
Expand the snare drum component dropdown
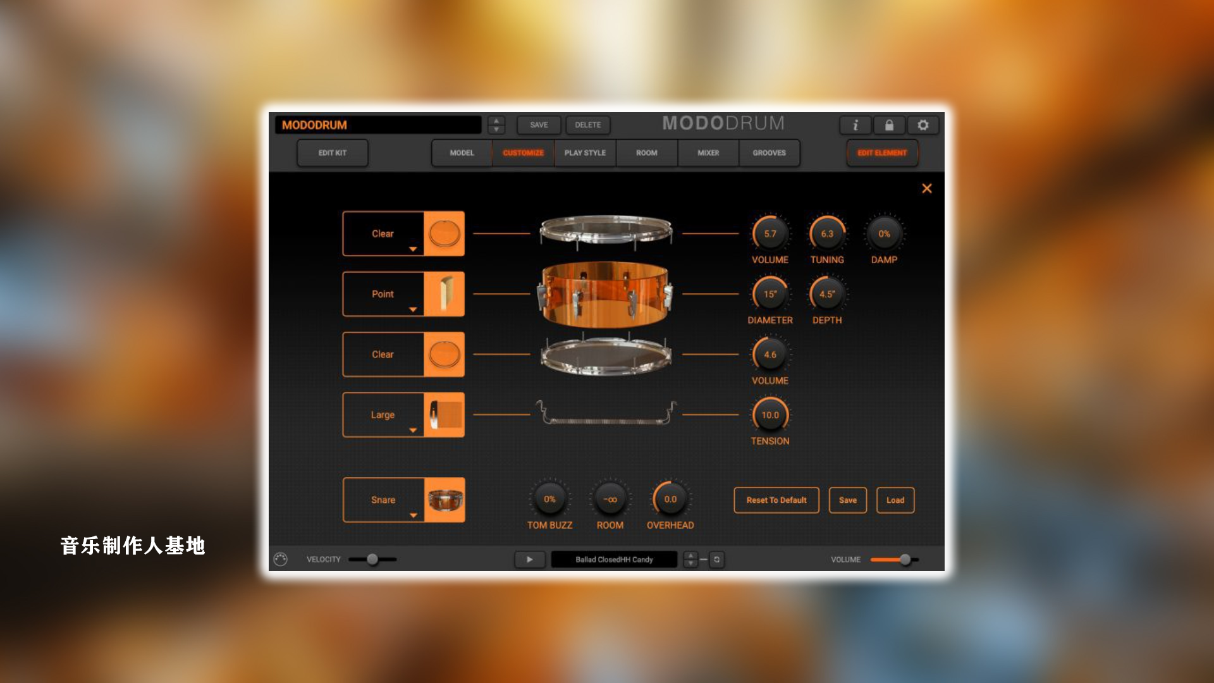413,515
